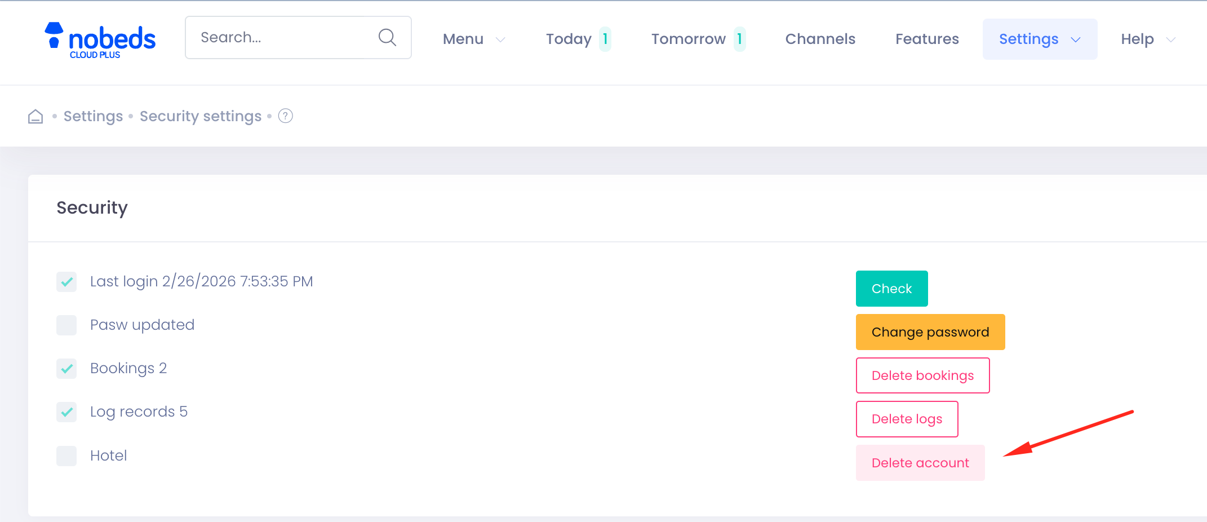Click the Change password button
Viewport: 1207px width, 522px height.
click(x=930, y=331)
